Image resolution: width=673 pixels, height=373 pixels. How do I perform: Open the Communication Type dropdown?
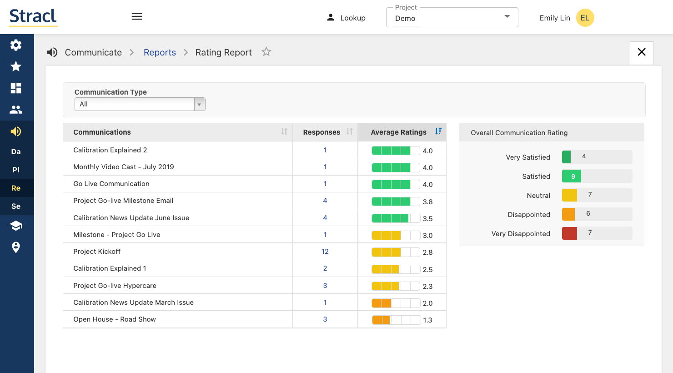point(140,104)
